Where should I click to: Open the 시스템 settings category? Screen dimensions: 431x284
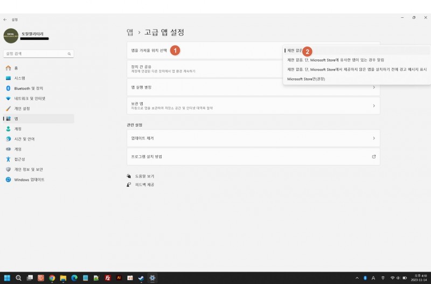pos(38,78)
